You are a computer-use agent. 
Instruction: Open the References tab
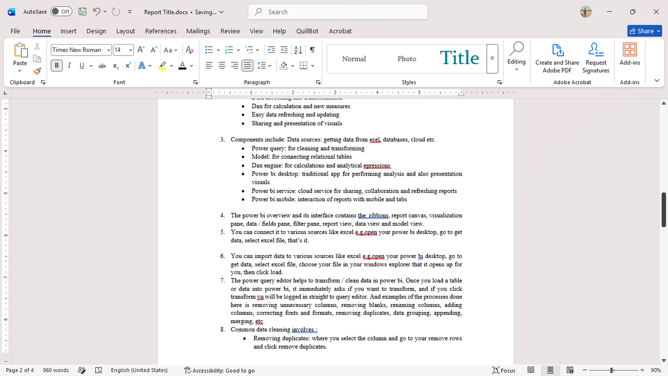pos(161,31)
